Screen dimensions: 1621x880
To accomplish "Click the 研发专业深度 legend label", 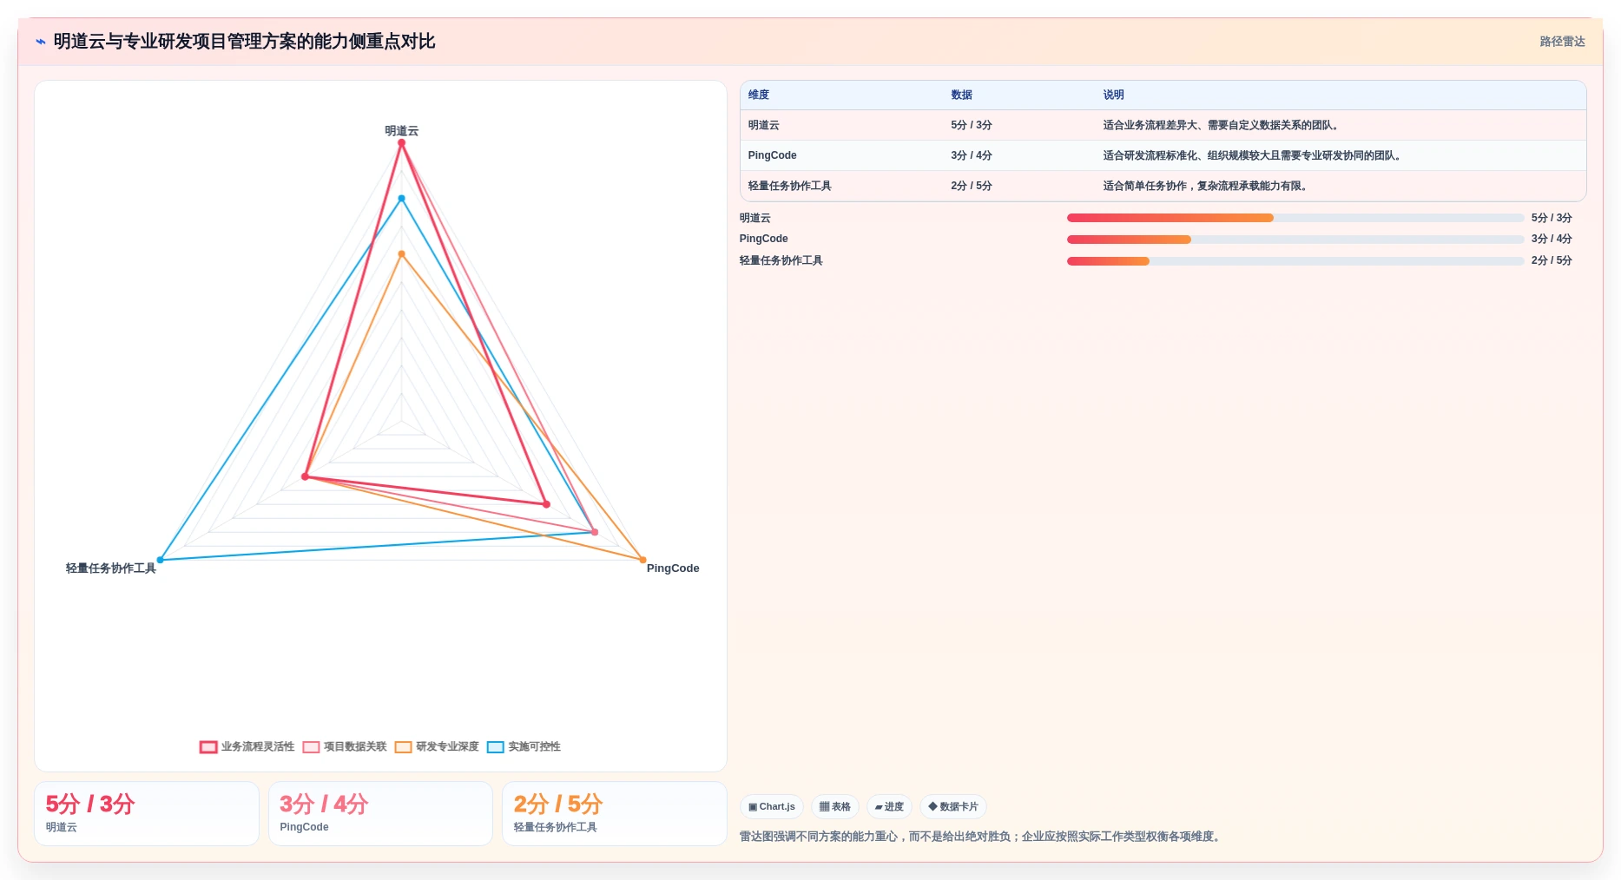I will pos(447,746).
